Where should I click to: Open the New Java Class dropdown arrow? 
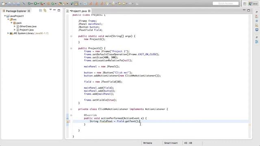coord(56,4)
